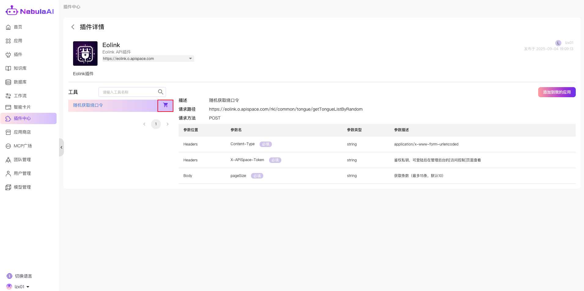Viewport: 584px width, 291px height.
Task: Open 智能卡片 card icon in sidebar
Action: point(8,107)
